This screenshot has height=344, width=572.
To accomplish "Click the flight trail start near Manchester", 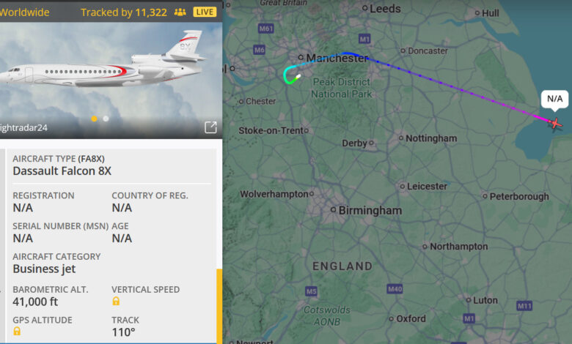I will [x=298, y=76].
